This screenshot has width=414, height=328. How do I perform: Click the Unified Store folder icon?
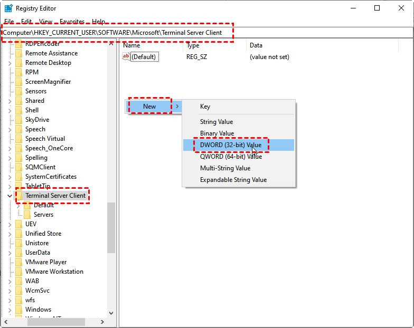click(19, 234)
